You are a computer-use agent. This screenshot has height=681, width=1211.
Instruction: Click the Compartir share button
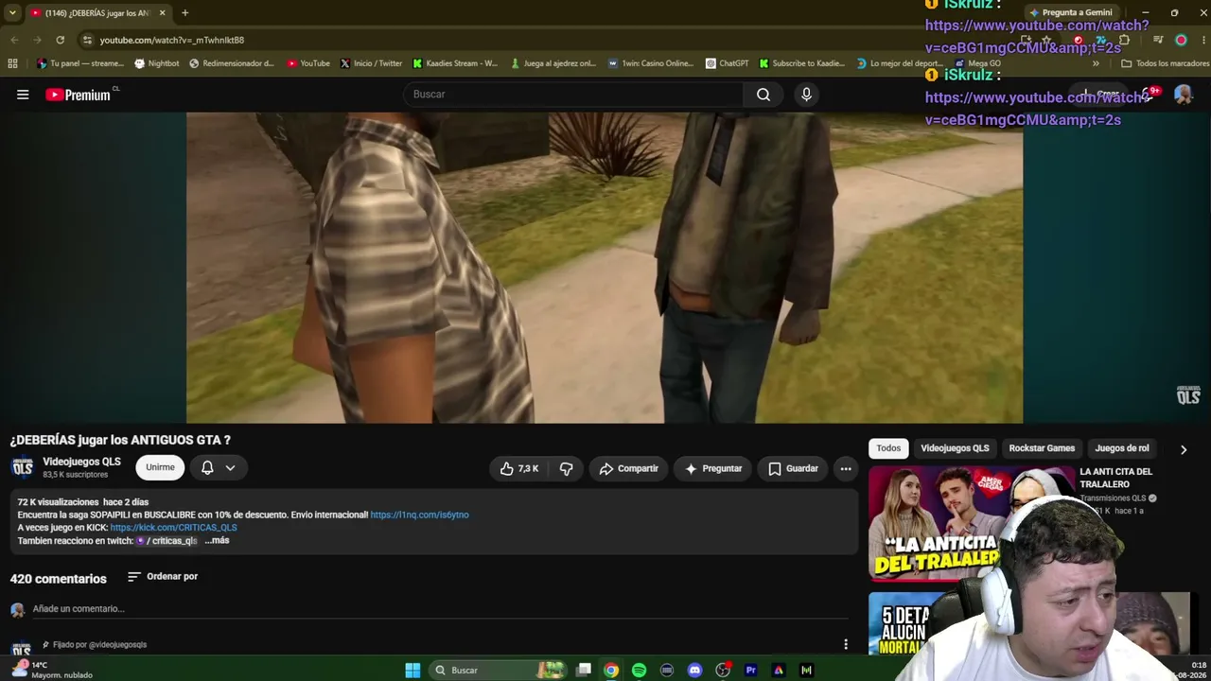(629, 468)
